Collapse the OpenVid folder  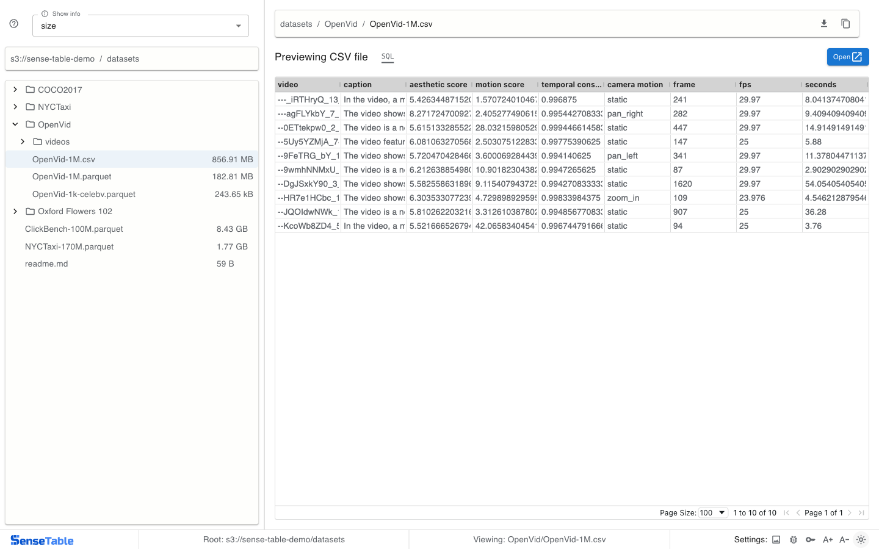pyautogui.click(x=15, y=124)
